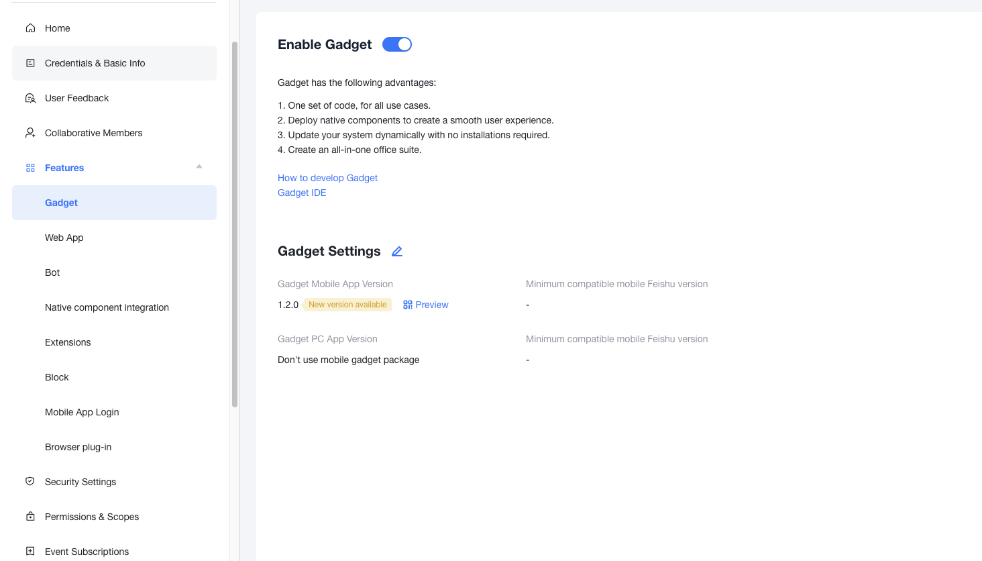Click the User Feedback sidebar icon
The width and height of the screenshot is (982, 561).
(30, 98)
